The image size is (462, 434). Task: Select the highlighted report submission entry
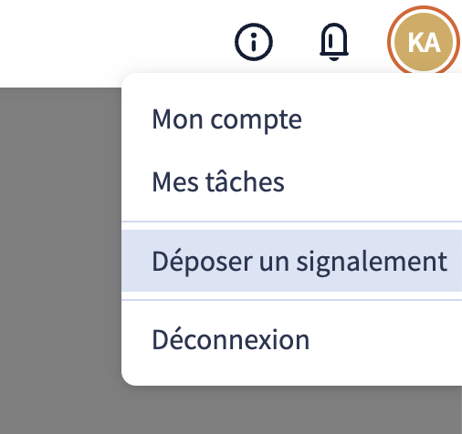tap(291, 261)
